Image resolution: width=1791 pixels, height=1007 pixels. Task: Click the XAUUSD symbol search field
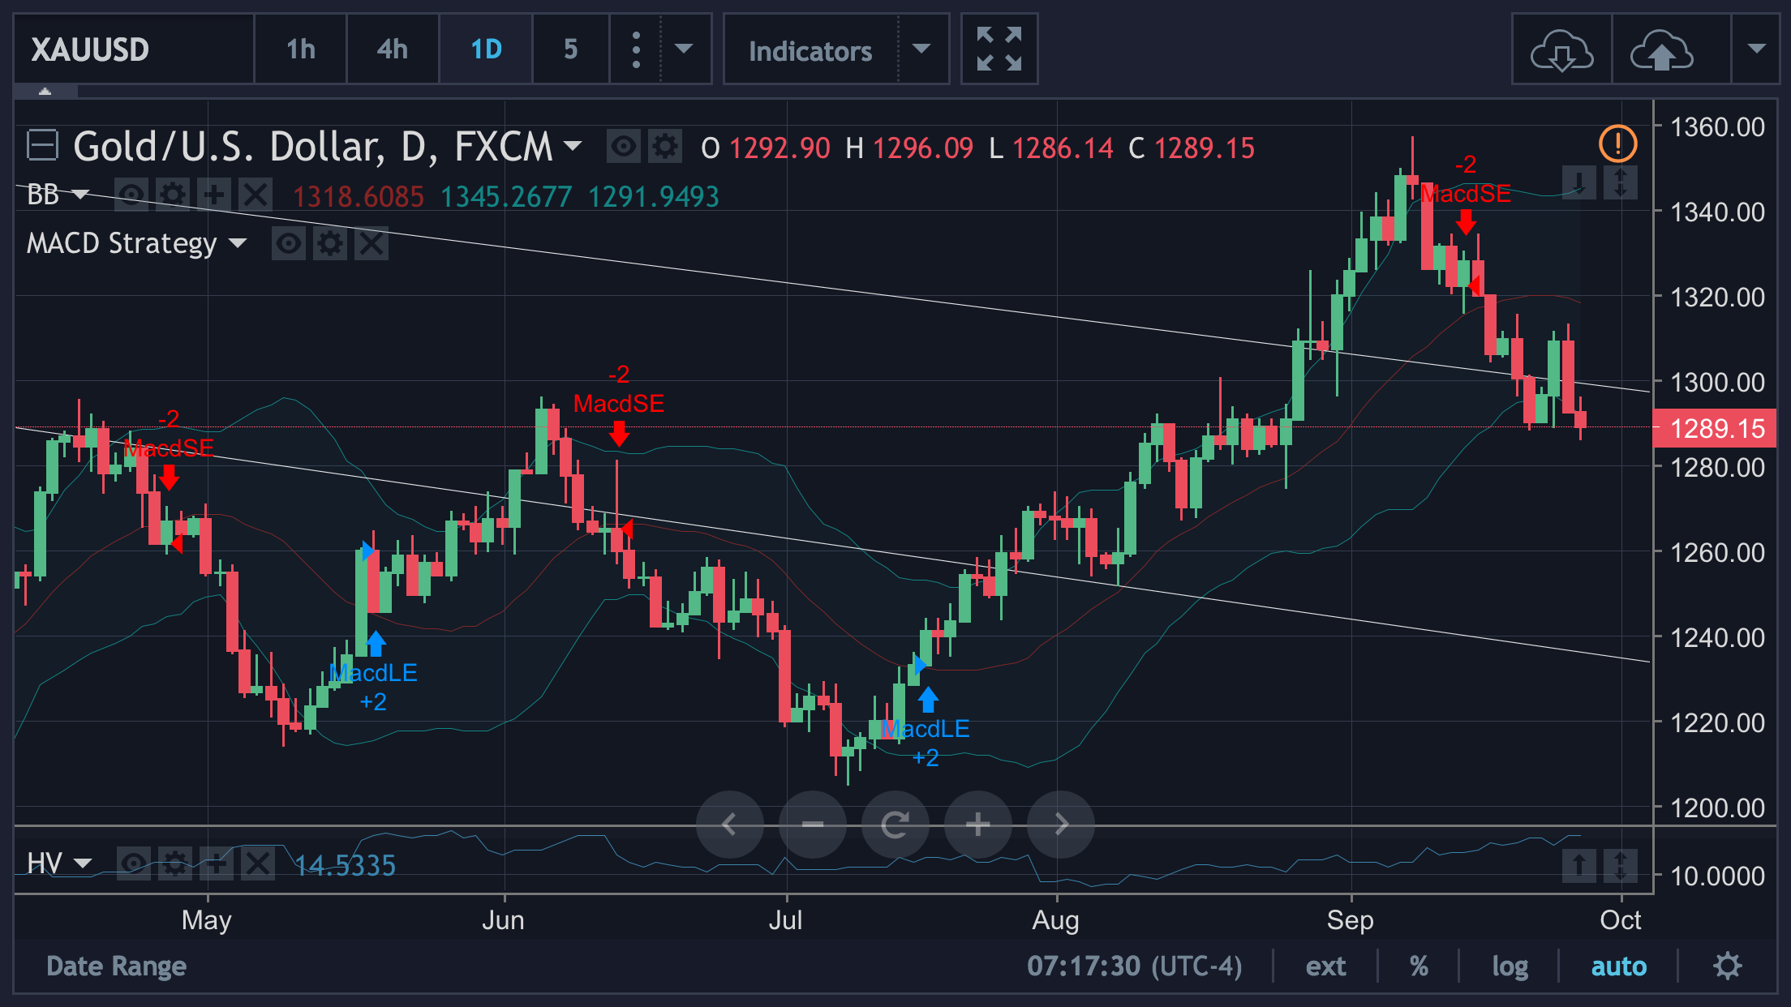coord(134,49)
